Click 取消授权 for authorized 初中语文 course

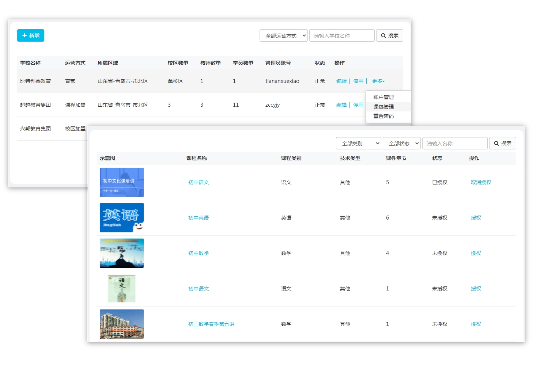pyautogui.click(x=481, y=182)
